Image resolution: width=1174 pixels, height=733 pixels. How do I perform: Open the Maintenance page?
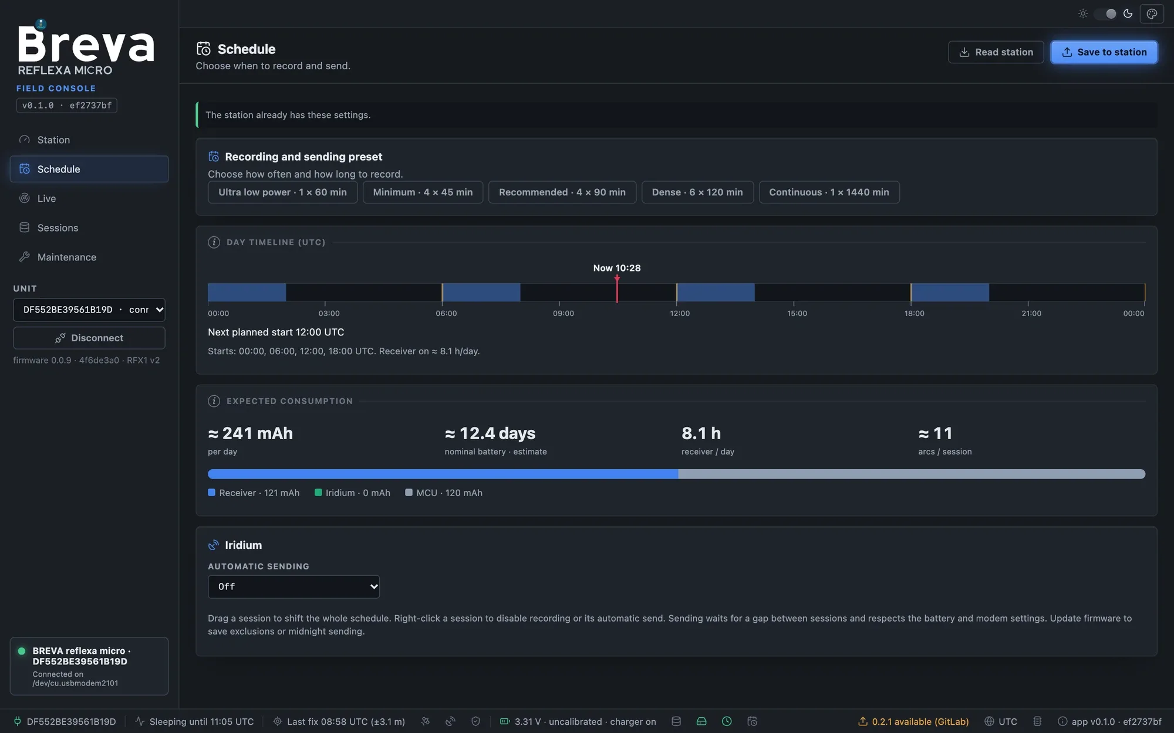pos(89,257)
